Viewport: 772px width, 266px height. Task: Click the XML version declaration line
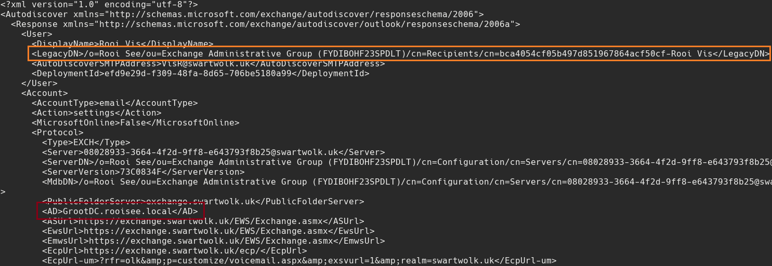(99, 4)
